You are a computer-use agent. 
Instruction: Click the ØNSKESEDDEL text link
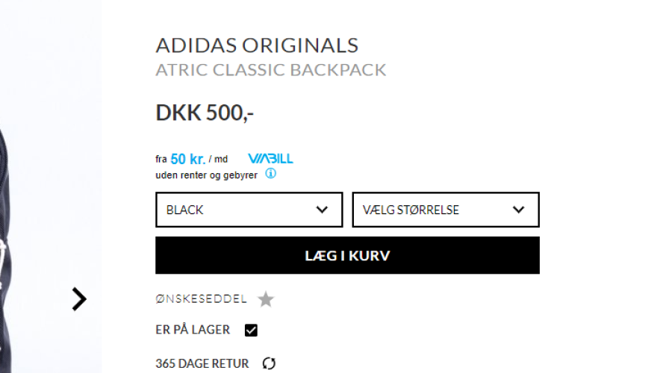point(201,299)
